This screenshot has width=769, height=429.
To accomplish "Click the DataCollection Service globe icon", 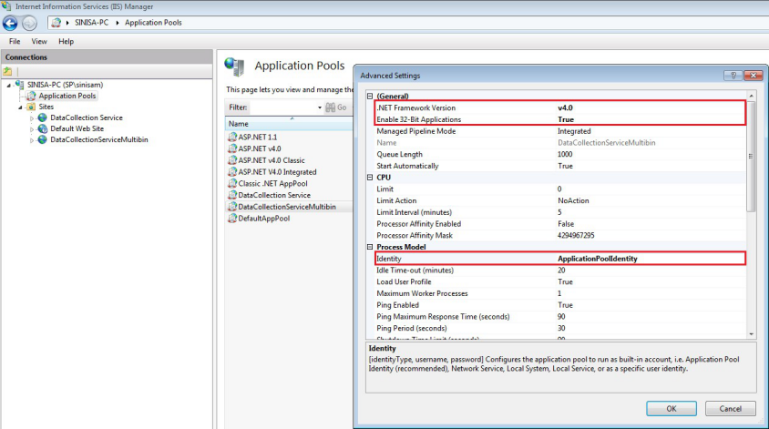I will tap(43, 117).
